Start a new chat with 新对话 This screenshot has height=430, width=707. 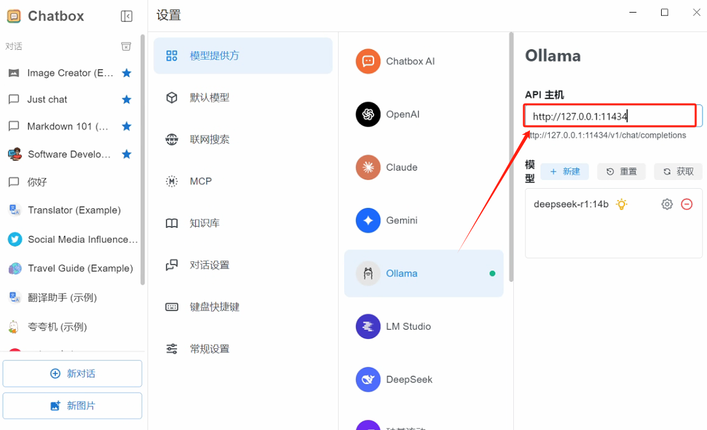click(x=72, y=374)
